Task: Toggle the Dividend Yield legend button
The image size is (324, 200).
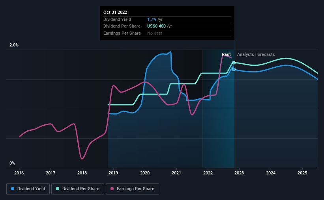Action: (x=28, y=189)
